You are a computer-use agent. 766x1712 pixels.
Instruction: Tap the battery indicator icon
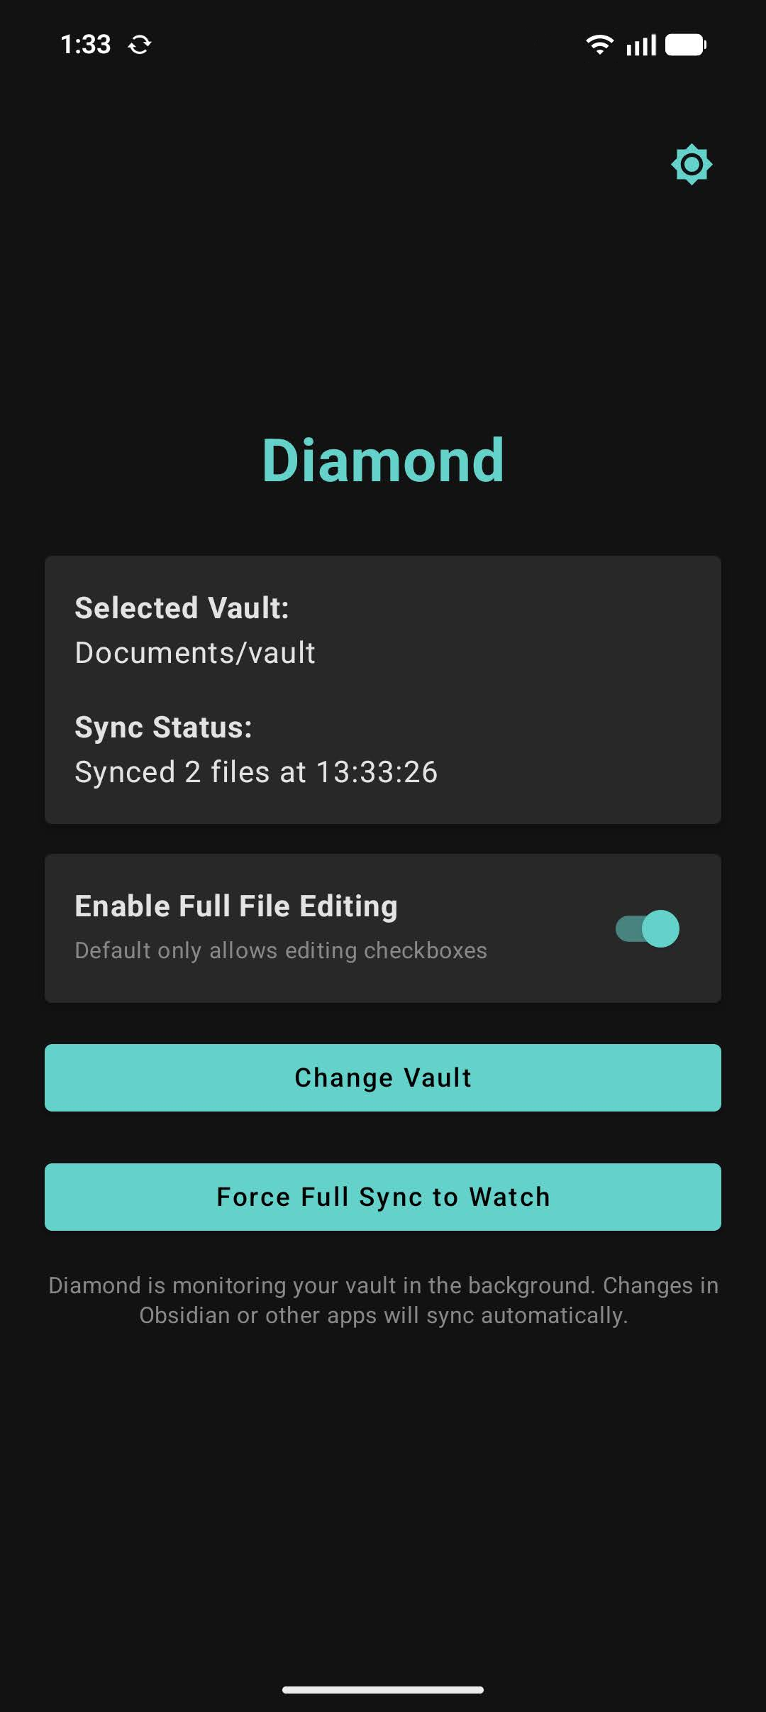pos(685,44)
